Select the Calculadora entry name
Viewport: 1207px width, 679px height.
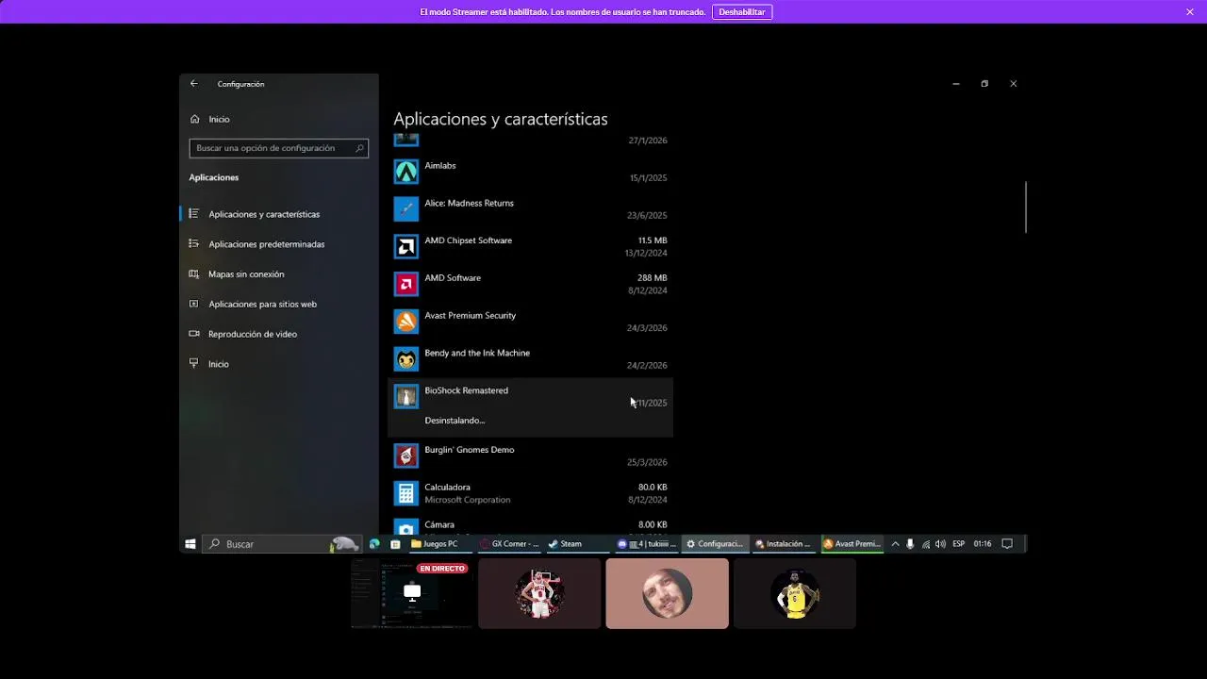pos(447,488)
